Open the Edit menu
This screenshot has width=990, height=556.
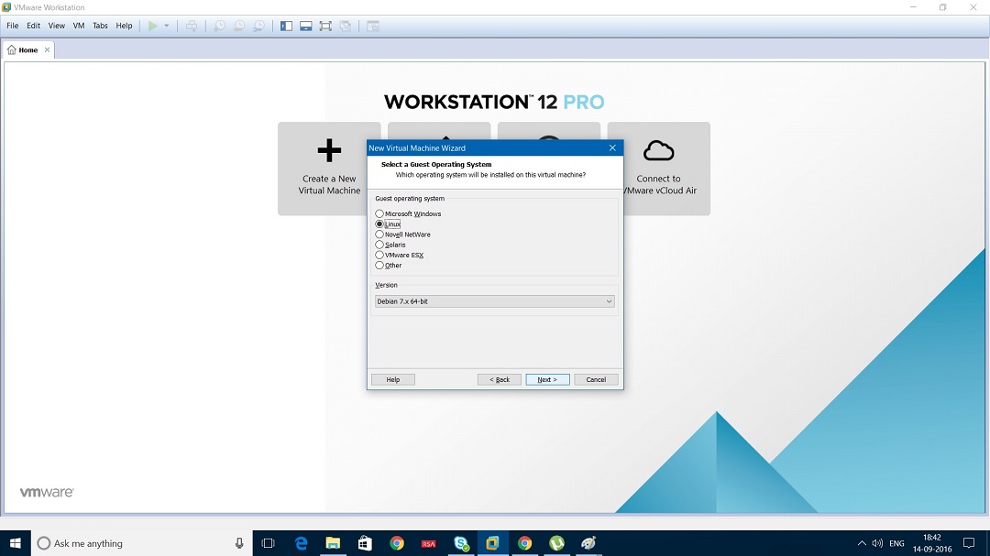coord(34,26)
